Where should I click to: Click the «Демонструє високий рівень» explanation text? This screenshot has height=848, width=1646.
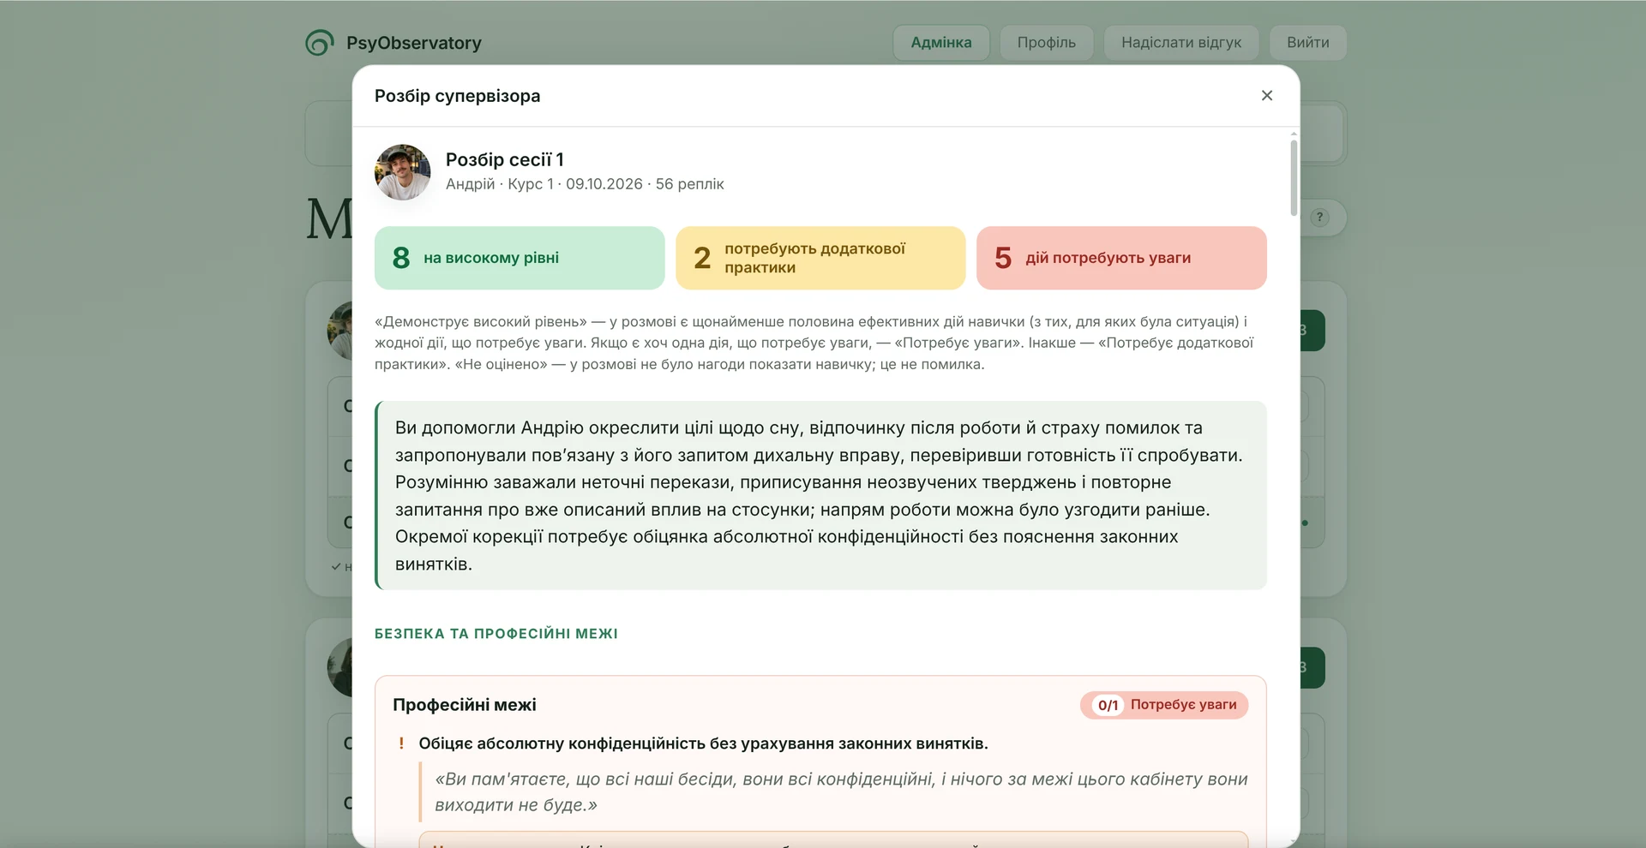tap(814, 343)
